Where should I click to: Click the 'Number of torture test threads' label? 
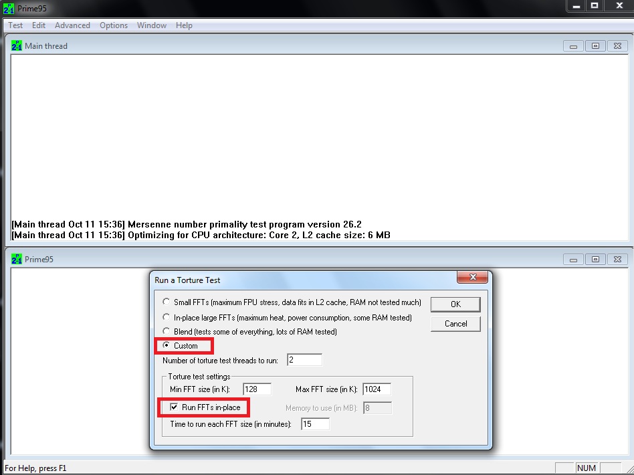tap(221, 360)
